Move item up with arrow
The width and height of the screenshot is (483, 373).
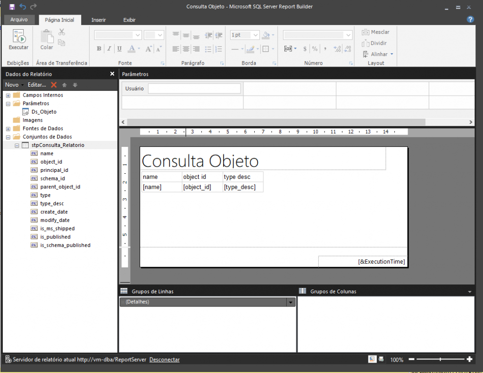point(64,85)
